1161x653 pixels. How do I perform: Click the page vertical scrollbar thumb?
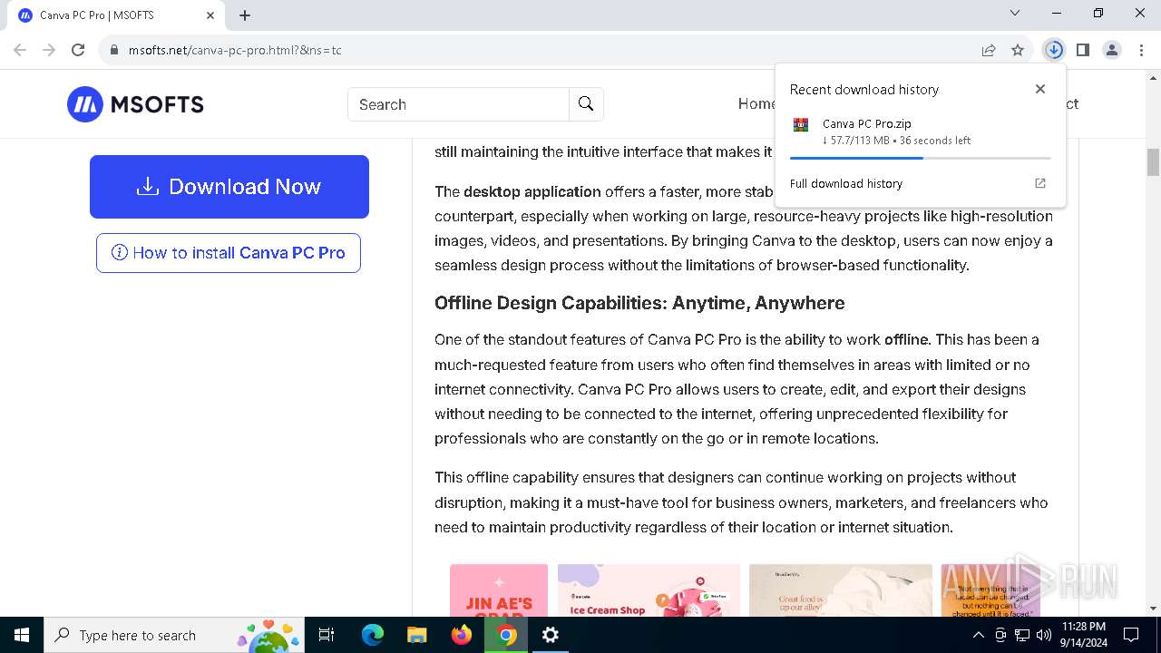pyautogui.click(x=1153, y=162)
